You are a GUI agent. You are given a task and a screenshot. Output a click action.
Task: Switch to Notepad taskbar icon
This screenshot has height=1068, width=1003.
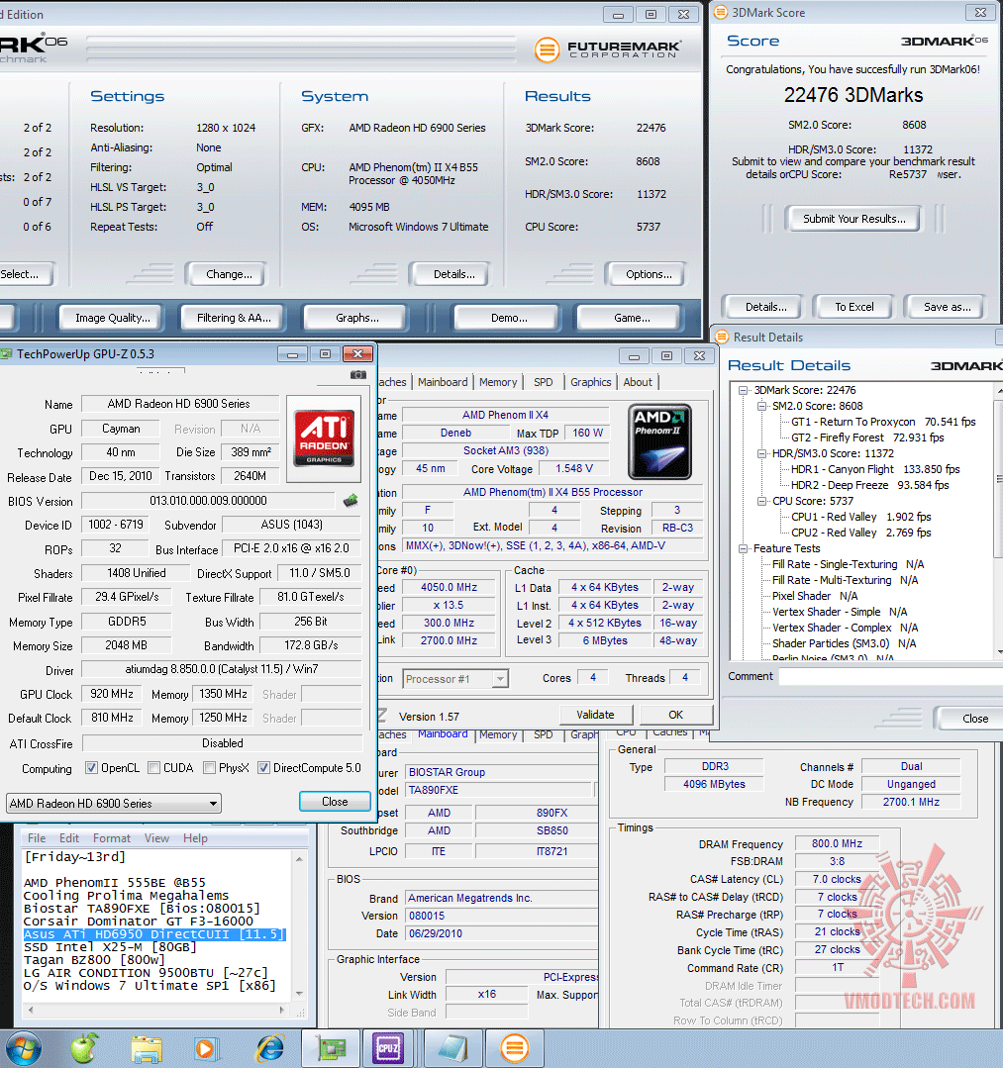tap(453, 1048)
